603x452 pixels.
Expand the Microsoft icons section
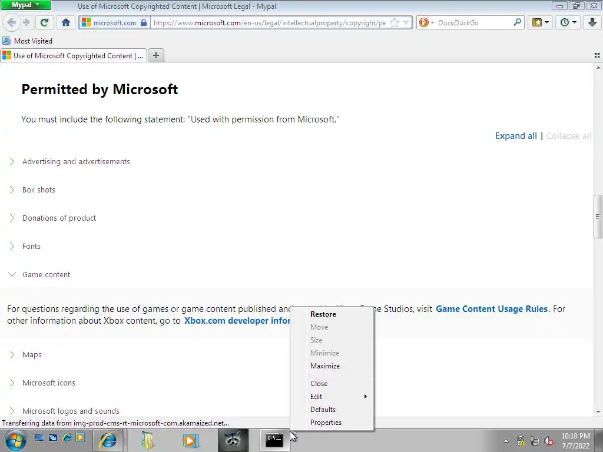point(48,383)
